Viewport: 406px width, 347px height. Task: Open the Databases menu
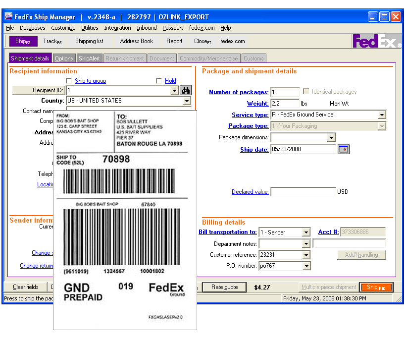(32, 28)
